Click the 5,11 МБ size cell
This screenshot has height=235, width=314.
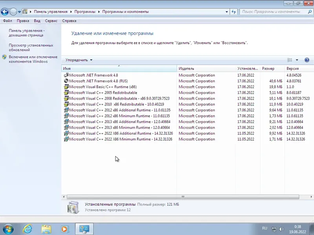click(x=276, y=92)
